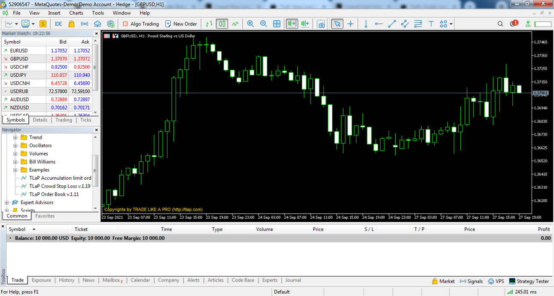Open the Charts menu
554x296 pixels.
[76, 13]
